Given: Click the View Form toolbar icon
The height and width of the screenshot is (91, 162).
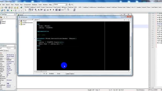Looking at the screenshot, I should pyautogui.click(x=2, y=11).
